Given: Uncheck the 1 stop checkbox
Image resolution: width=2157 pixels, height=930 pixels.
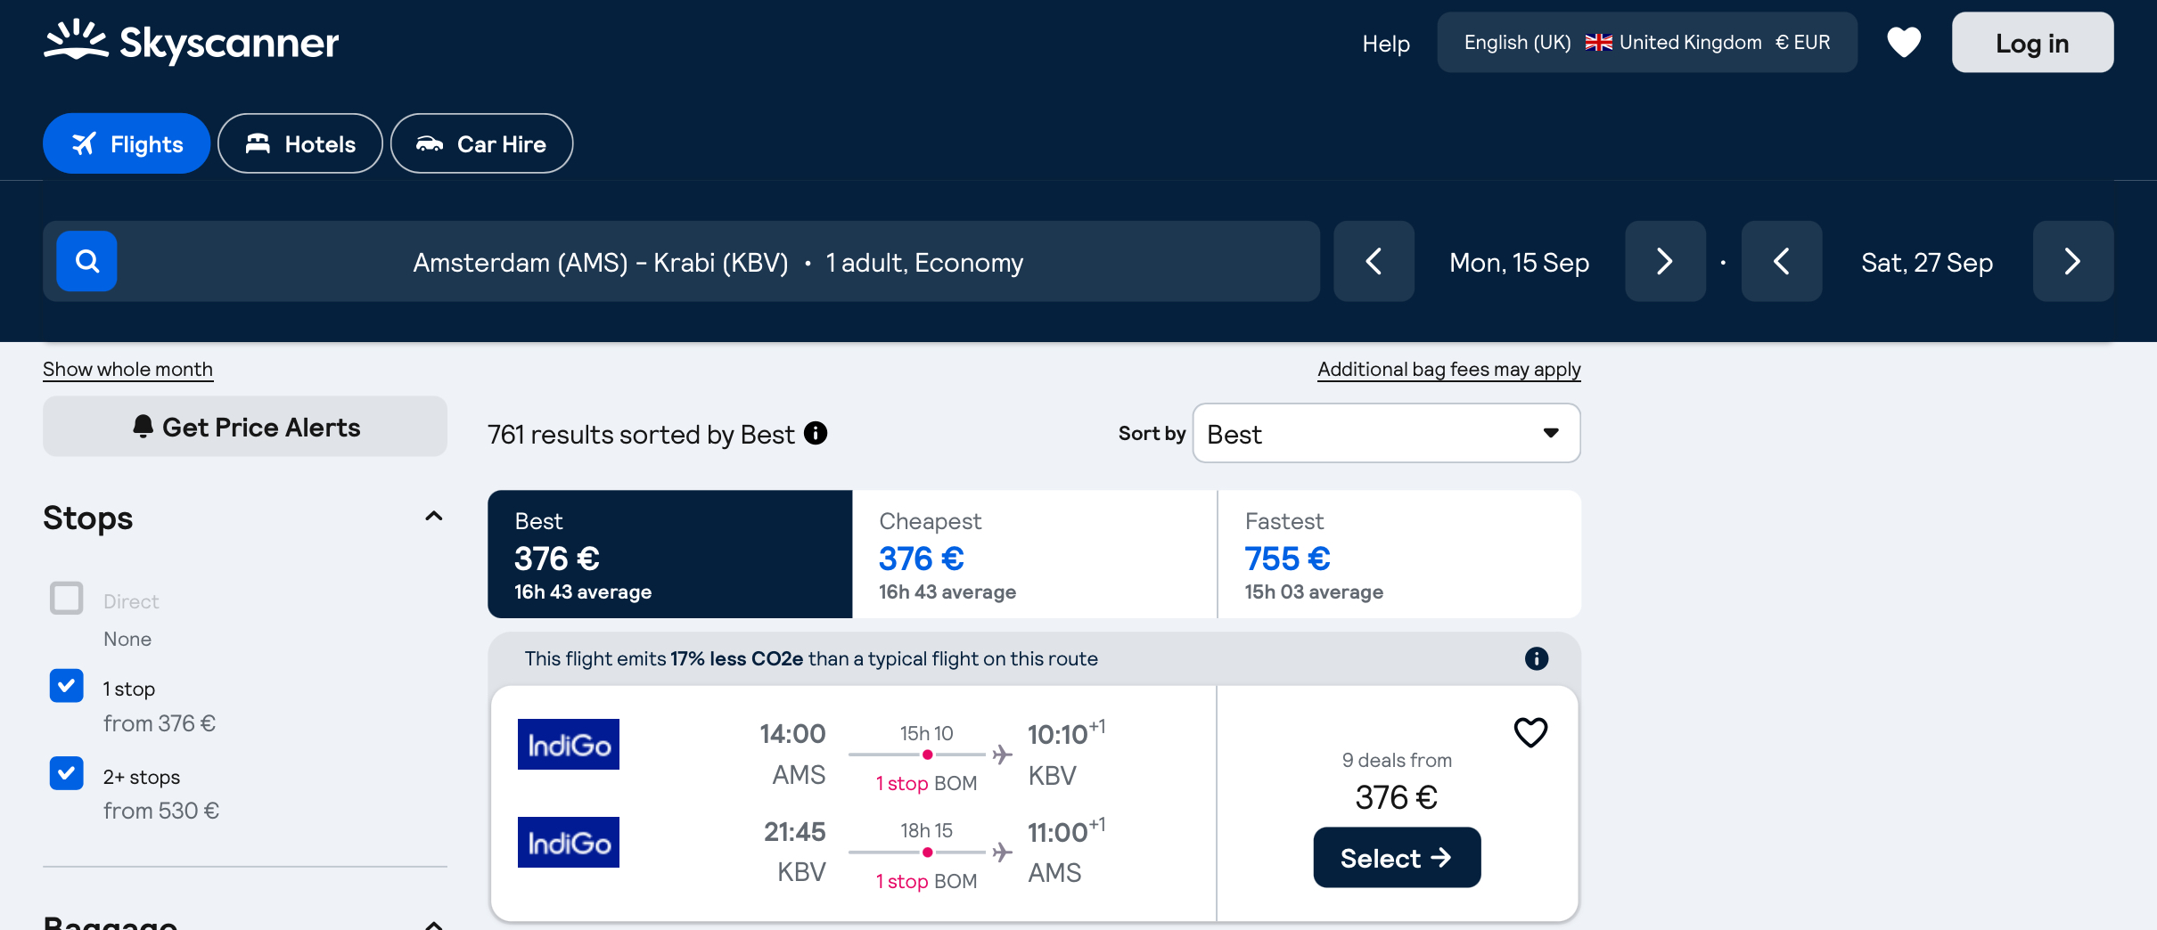Looking at the screenshot, I should click(x=67, y=686).
